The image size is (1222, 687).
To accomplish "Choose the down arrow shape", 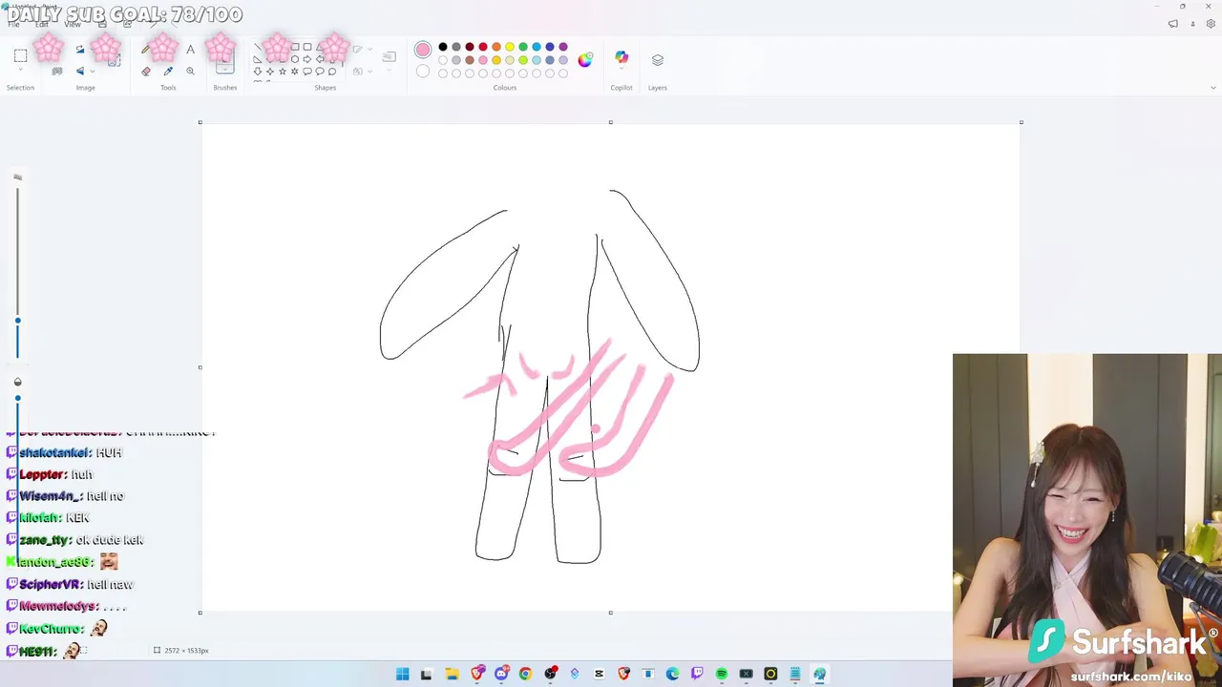I will click(258, 72).
